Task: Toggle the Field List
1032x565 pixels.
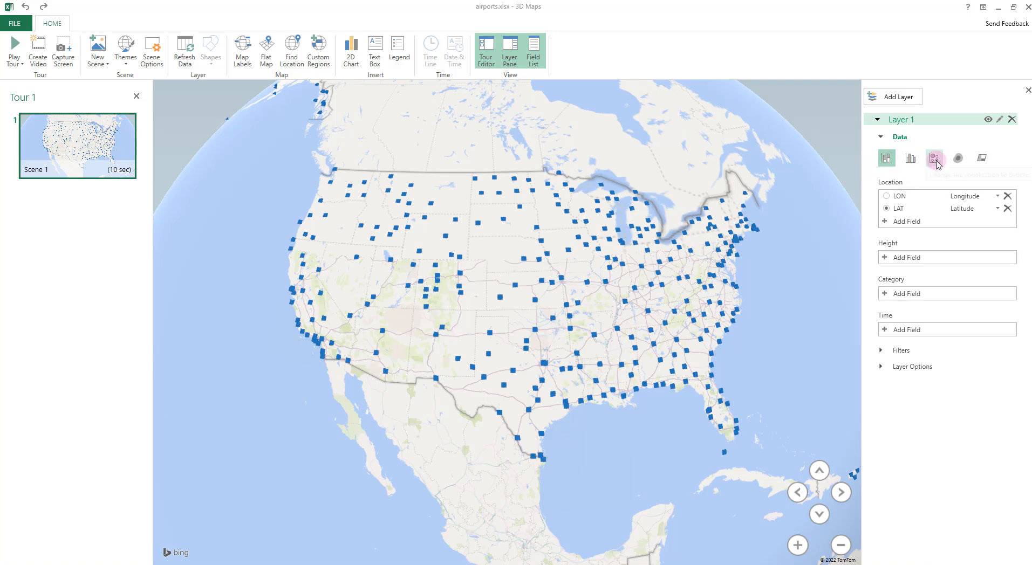Action: 534,51
